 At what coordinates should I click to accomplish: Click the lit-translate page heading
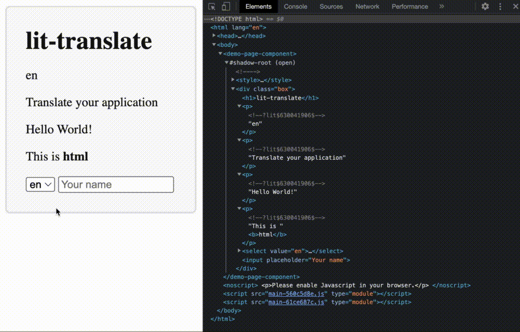click(89, 40)
